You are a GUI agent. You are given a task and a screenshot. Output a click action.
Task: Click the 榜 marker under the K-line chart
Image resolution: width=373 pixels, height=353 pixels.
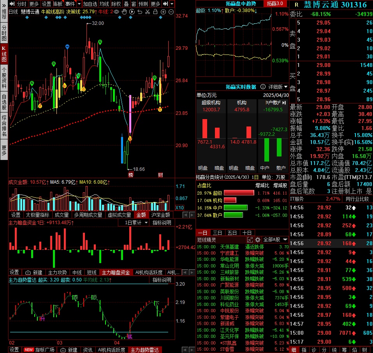tap(130, 175)
